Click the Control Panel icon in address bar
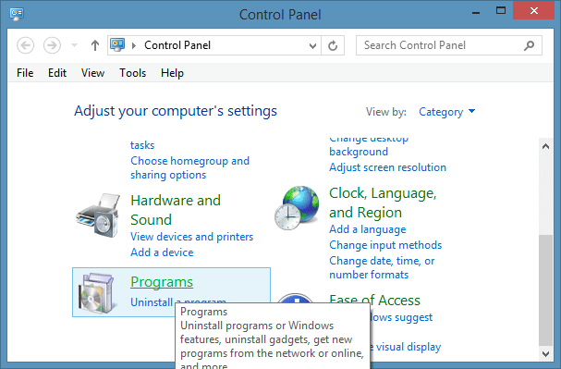The height and width of the screenshot is (369, 561). (117, 45)
